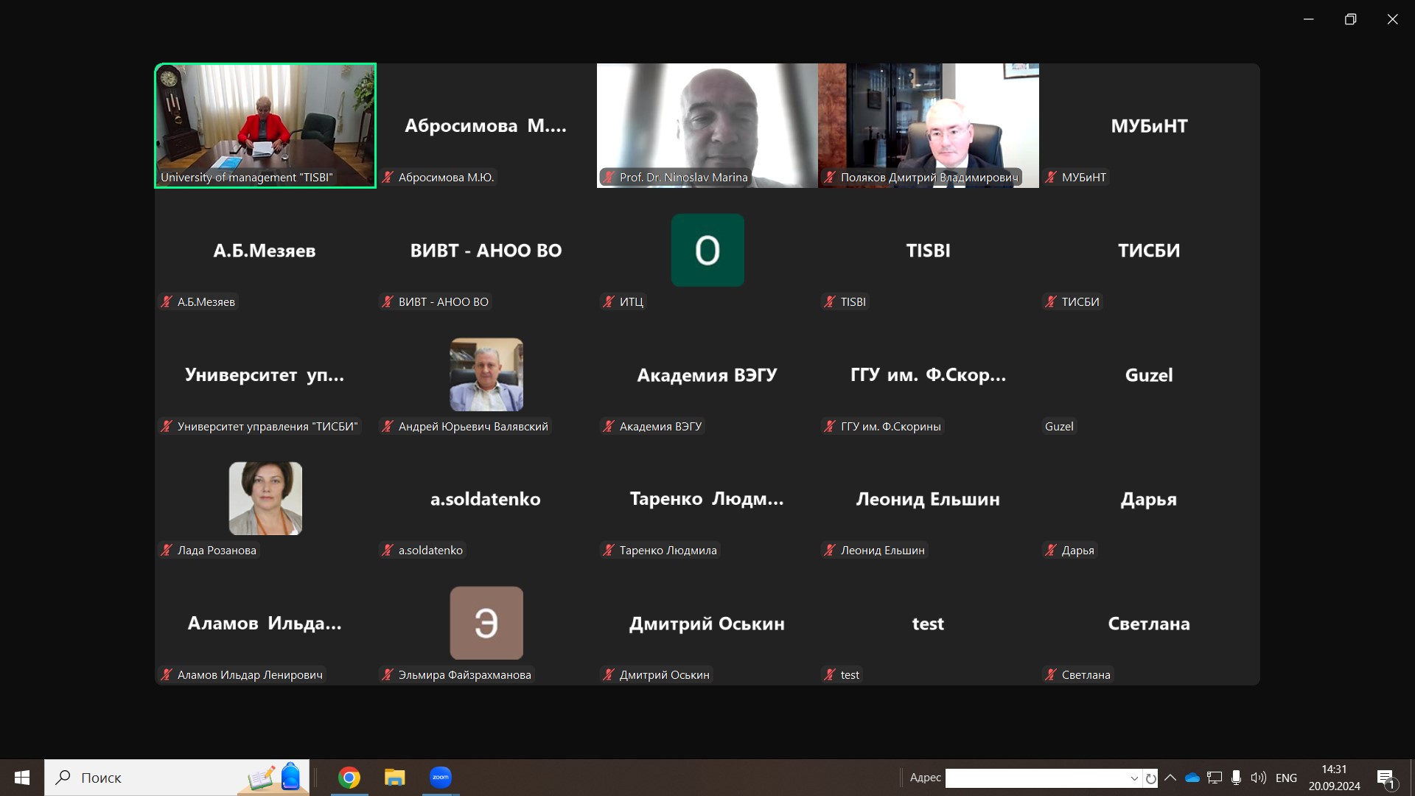This screenshot has height=796, width=1415.
Task: Show hidden tray icons chevron
Action: click(x=1170, y=778)
